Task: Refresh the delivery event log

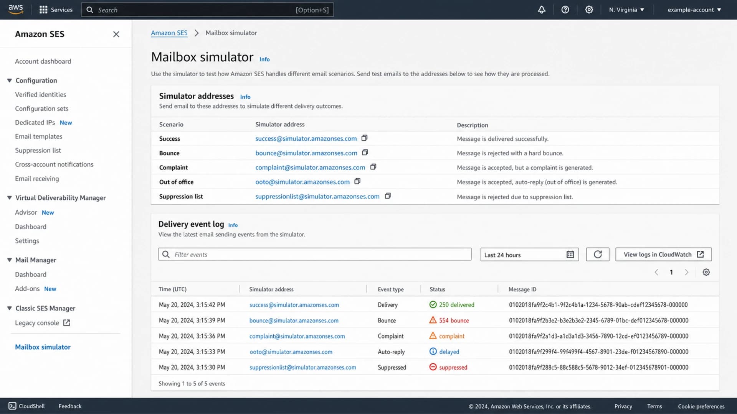Action: click(x=598, y=255)
